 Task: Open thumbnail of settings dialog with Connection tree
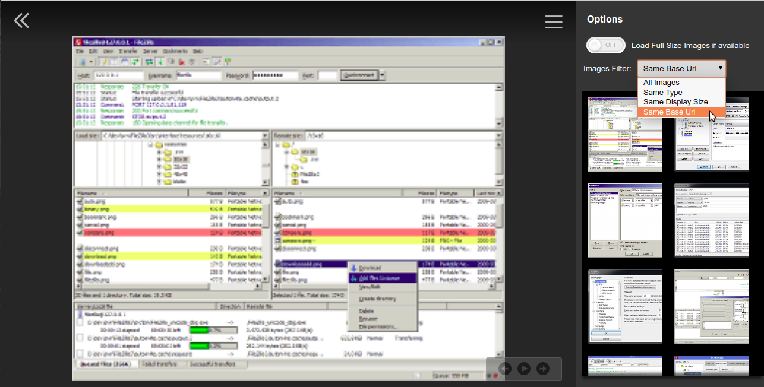(626, 306)
